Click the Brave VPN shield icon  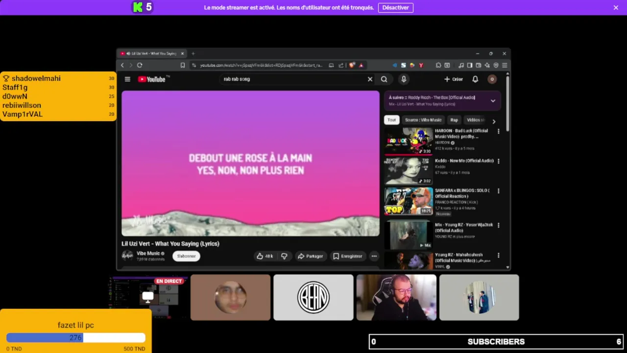tap(496, 65)
